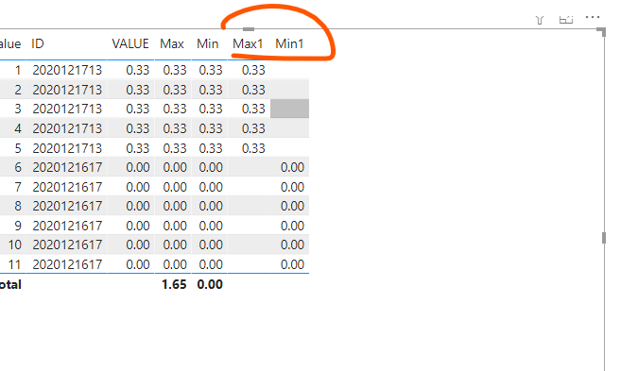Click ID 2020121713 in row 1

pos(67,70)
